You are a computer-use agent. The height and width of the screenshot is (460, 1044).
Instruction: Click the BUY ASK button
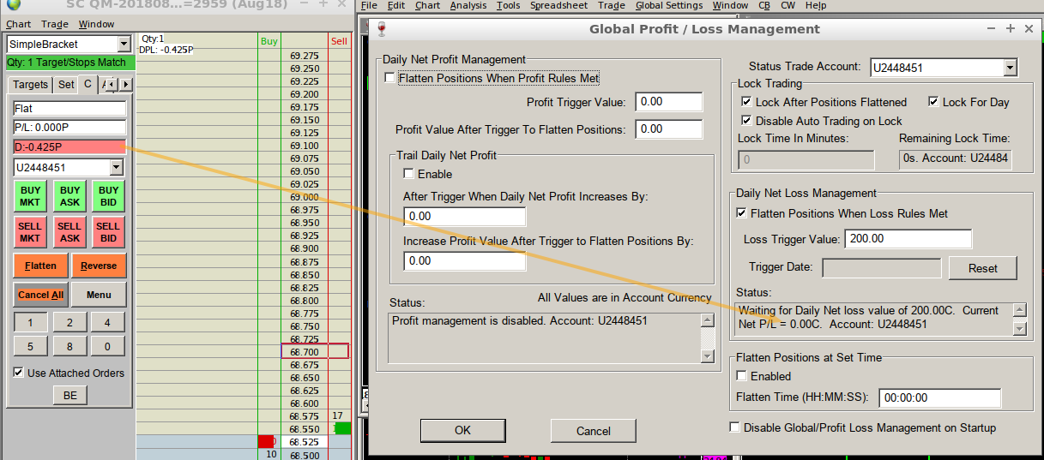click(x=69, y=196)
